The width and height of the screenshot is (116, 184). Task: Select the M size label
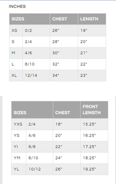point(13,53)
